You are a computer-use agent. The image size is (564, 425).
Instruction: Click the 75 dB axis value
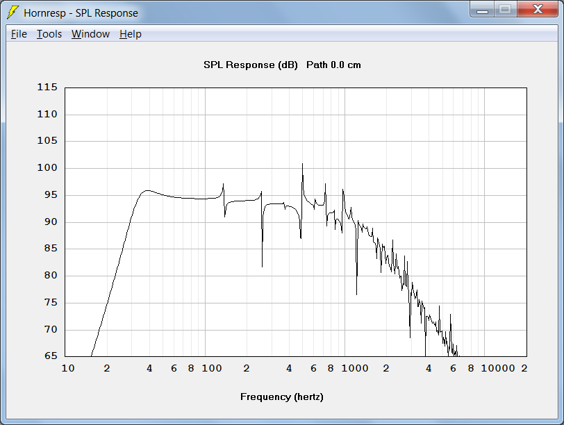coord(51,302)
